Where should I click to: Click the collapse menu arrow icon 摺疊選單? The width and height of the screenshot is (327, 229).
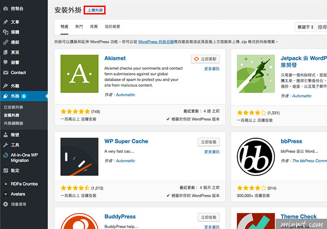pos(6,204)
